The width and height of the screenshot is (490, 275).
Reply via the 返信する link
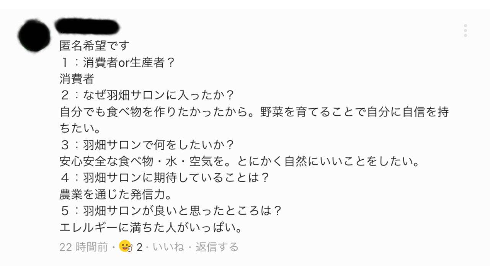click(217, 247)
